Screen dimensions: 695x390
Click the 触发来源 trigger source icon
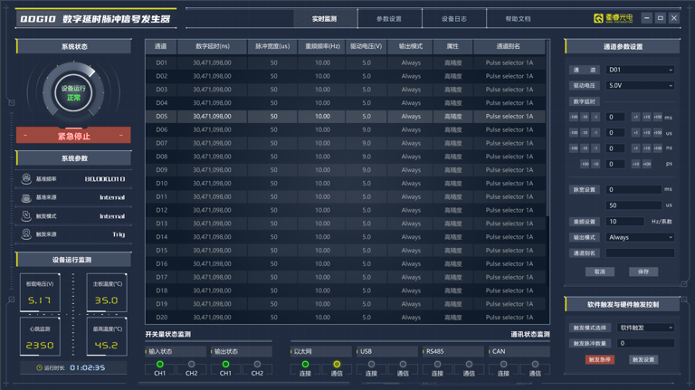click(x=26, y=234)
